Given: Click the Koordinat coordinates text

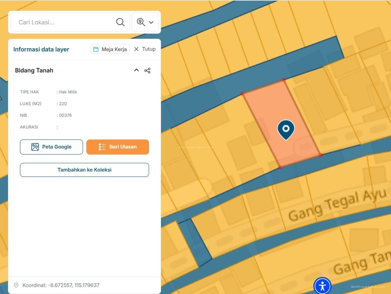Looking at the screenshot, I should pos(61,285).
